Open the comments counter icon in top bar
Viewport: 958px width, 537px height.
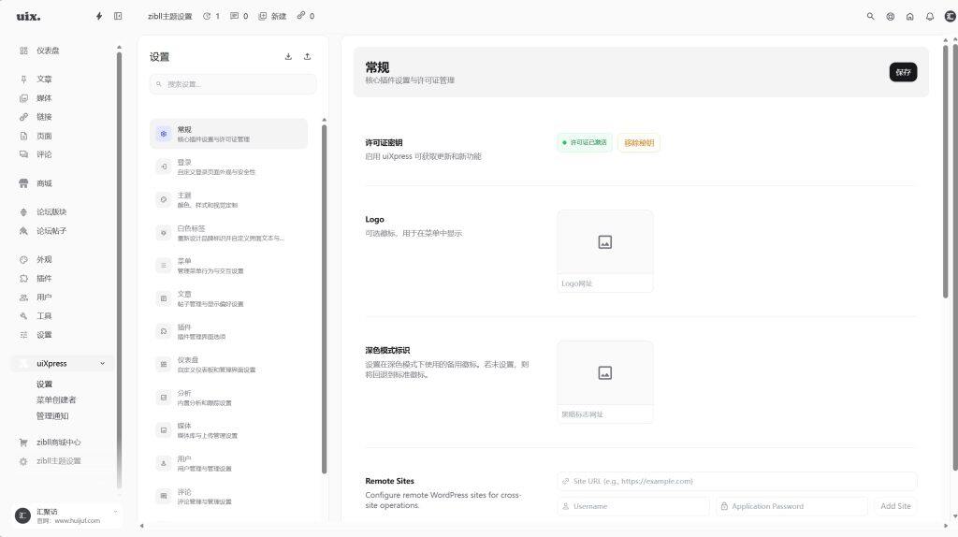pos(239,17)
